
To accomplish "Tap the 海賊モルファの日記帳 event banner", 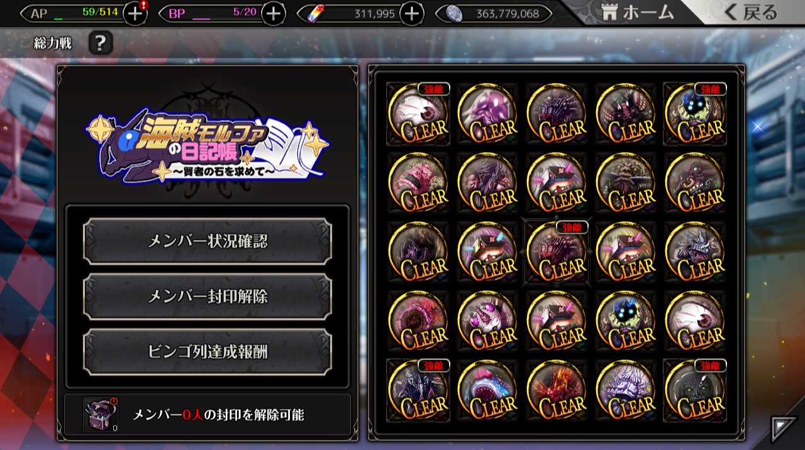I will (208, 145).
